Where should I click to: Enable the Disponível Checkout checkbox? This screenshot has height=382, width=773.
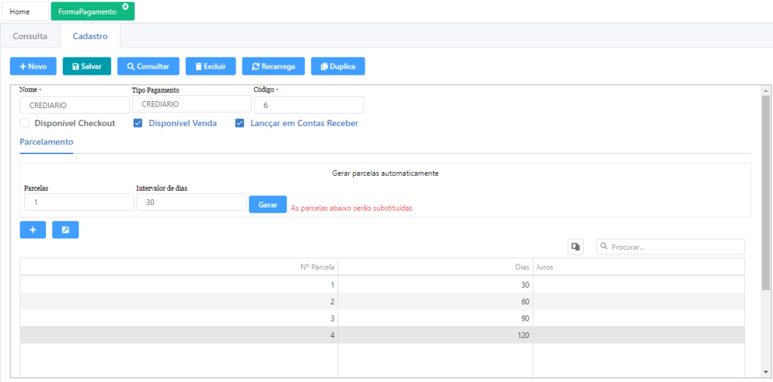[x=25, y=123]
